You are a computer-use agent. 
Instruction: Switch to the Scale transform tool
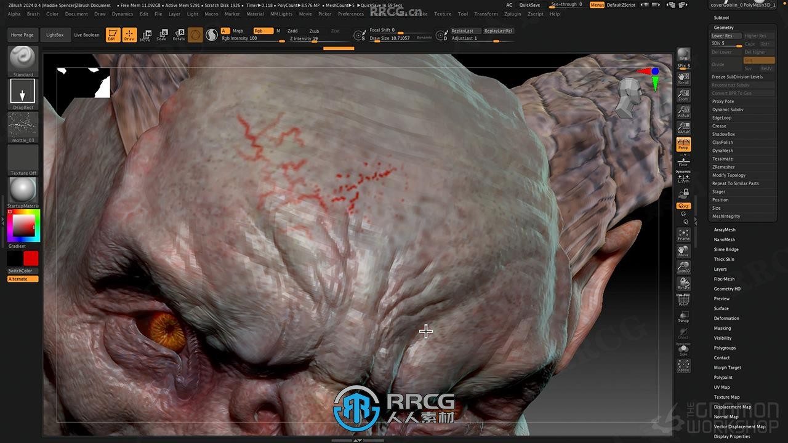[x=161, y=35]
